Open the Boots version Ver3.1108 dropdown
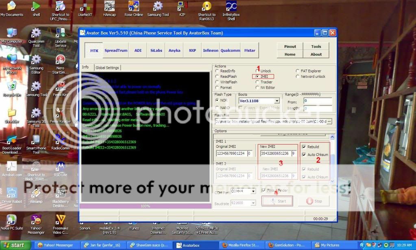 click(277, 101)
